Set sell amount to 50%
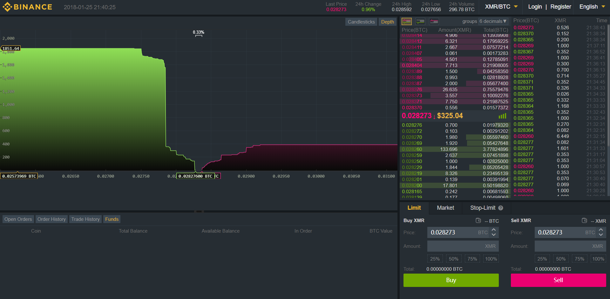This screenshot has height=299, width=610. 561,259
